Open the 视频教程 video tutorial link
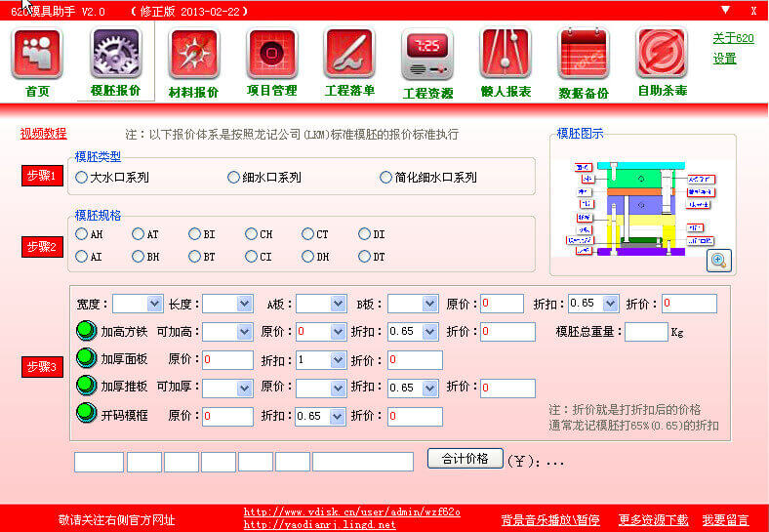 [x=44, y=134]
